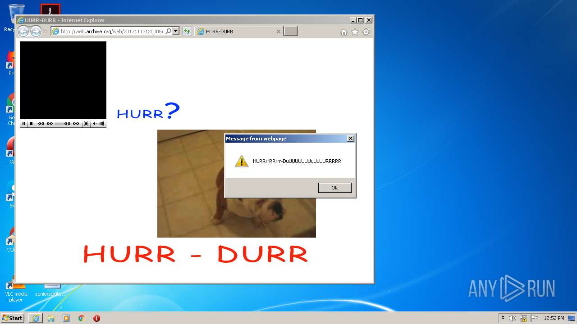This screenshot has width=577, height=324.
Task: Click the media player seek bar
Action: pyautogui.click(x=59, y=123)
